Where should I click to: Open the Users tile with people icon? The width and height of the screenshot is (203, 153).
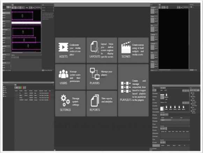pos(70,77)
